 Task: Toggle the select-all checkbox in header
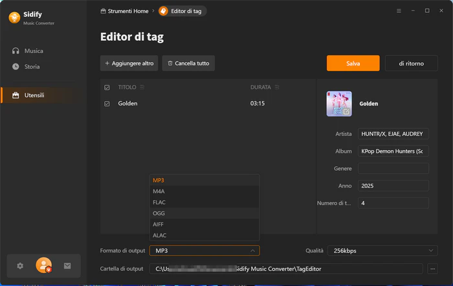coord(107,87)
